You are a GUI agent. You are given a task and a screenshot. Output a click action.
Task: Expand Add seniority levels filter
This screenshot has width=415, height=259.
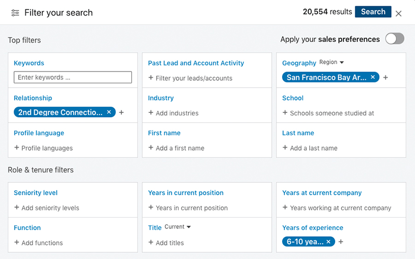pos(47,208)
